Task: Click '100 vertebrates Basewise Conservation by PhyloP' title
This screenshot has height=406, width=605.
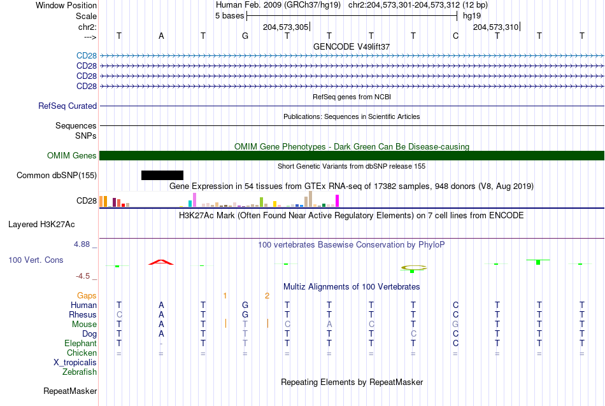Action: pyautogui.click(x=352, y=244)
